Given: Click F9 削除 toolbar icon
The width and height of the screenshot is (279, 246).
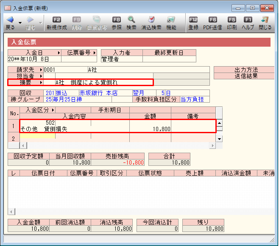Looking at the screenshot, I should click(77, 20).
